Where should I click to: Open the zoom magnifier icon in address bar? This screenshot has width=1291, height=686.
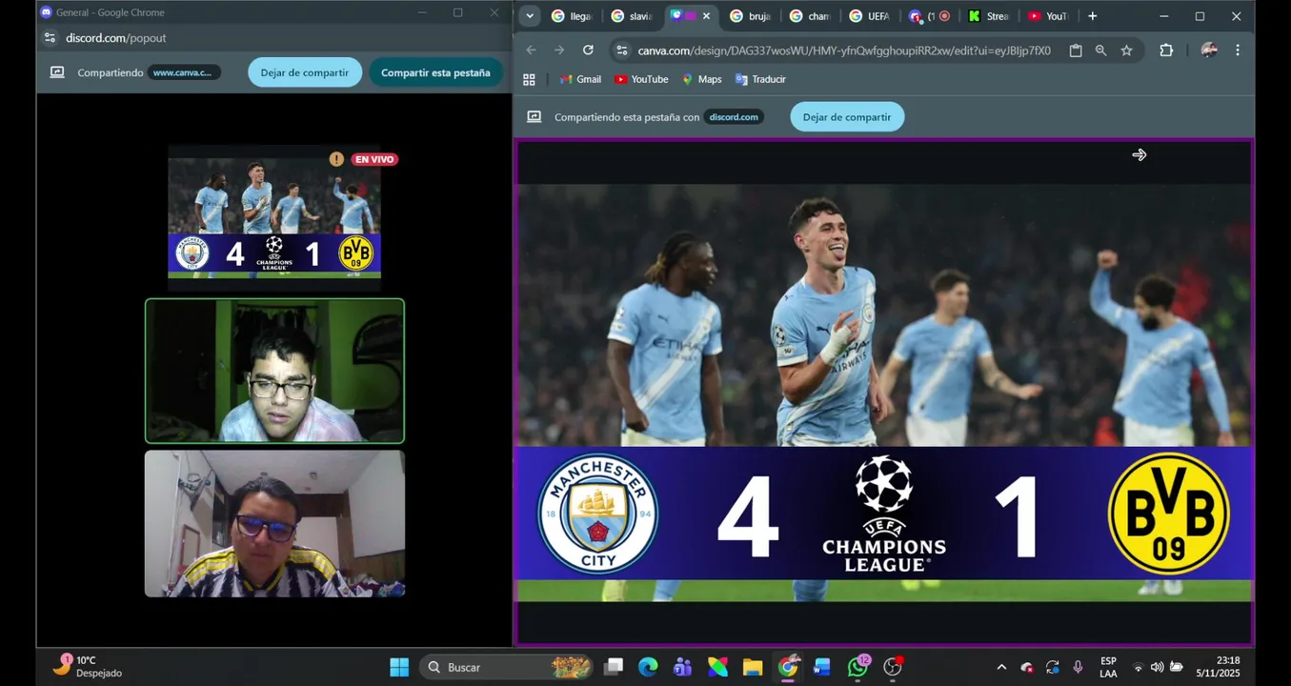pyautogui.click(x=1101, y=50)
